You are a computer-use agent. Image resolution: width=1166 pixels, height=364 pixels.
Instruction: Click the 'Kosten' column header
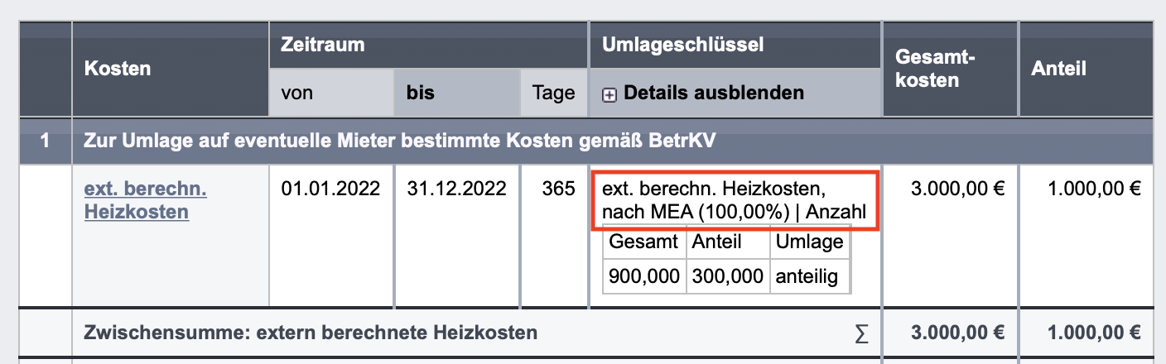coord(118,69)
